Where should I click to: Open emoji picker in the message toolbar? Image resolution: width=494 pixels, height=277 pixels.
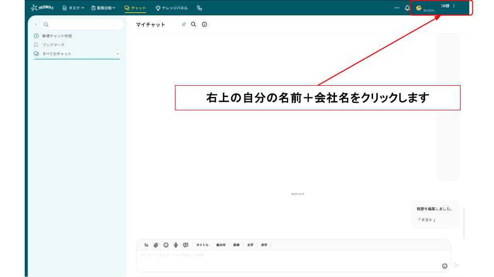(166, 245)
